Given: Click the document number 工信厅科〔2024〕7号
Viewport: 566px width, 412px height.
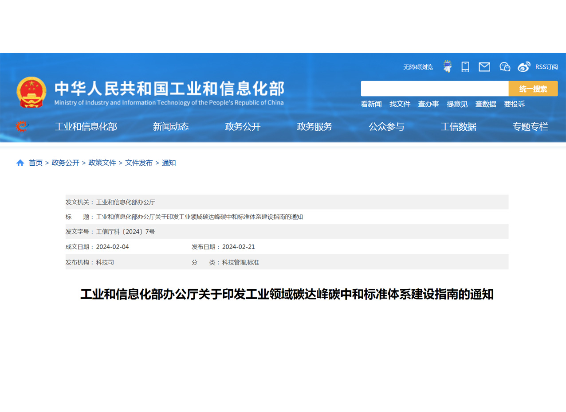Looking at the screenshot, I should (x=126, y=232).
